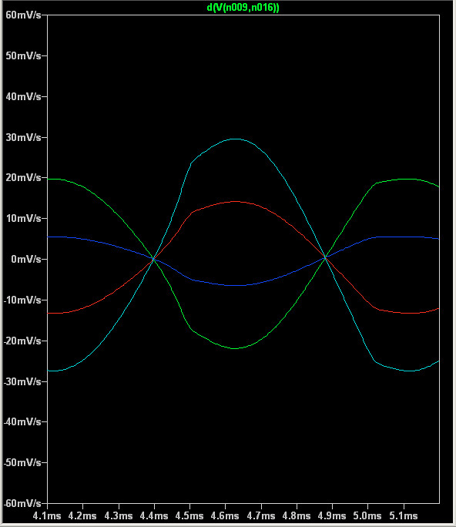Click the 50mV/s axis label
The image size is (456, 527).
(x=23, y=55)
